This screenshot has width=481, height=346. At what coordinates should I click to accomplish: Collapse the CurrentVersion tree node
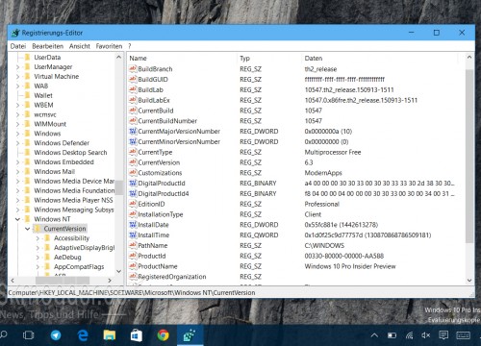[x=28, y=229]
